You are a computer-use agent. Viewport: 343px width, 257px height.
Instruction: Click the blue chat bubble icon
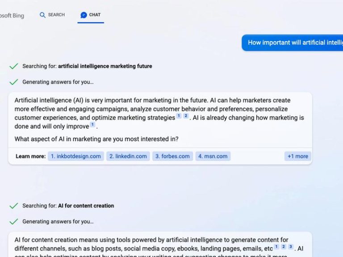tap(84, 15)
